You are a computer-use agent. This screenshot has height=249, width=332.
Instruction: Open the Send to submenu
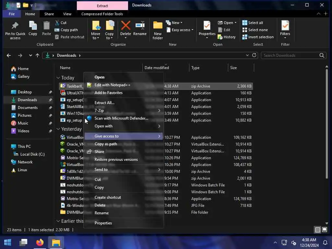(124, 170)
